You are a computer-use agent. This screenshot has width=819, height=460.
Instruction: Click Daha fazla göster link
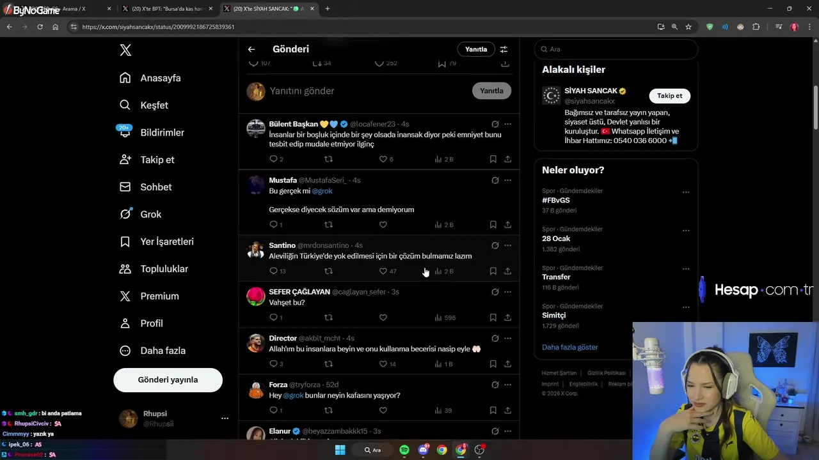click(x=570, y=347)
